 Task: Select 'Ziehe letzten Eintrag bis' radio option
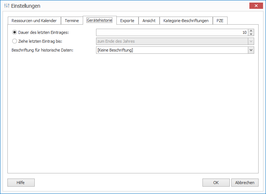[x=15, y=41]
